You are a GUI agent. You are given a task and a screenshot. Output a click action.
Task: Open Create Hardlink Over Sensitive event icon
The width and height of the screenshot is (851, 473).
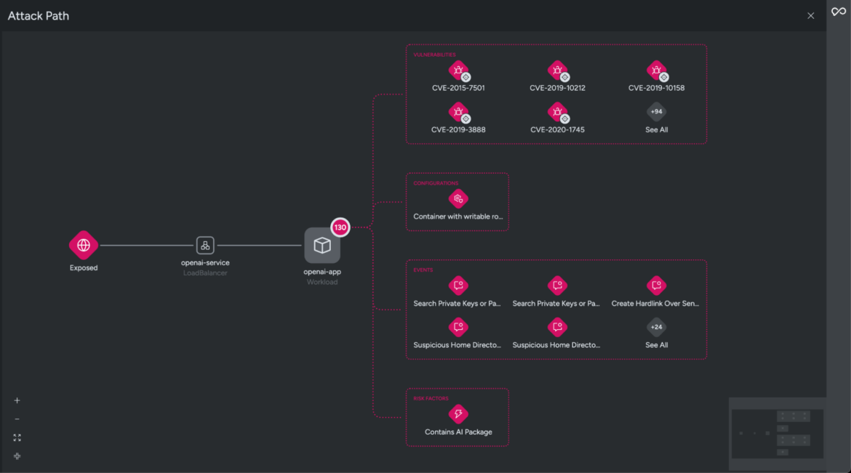(656, 286)
